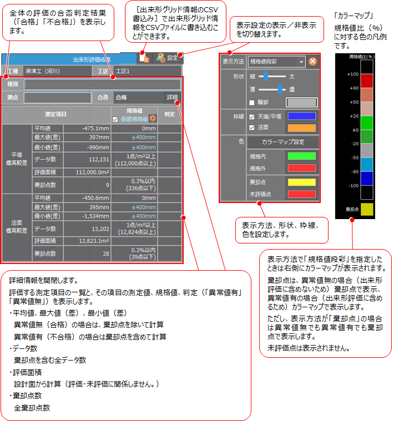This screenshot has width=394, height=421.
Task: Click the yellow 棄却点 color swatch in settings
Action: [301, 181]
